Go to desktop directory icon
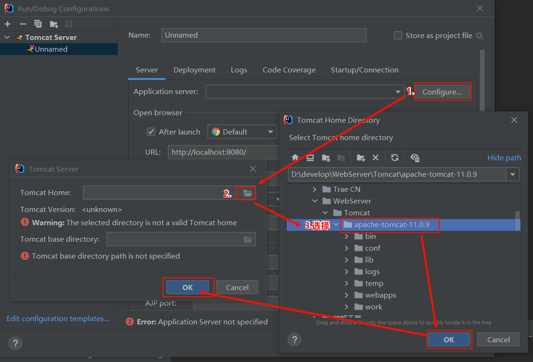 pyautogui.click(x=310, y=157)
